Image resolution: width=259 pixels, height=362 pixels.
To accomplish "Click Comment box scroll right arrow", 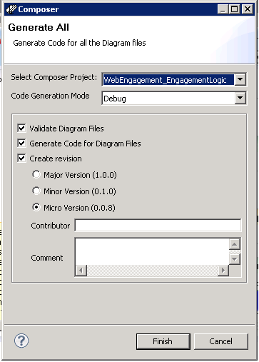I will [x=223, y=271].
